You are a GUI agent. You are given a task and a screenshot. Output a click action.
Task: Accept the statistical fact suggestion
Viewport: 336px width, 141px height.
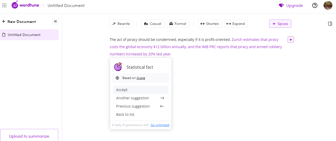pos(141,90)
